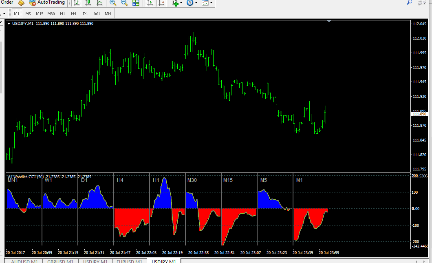432x263 pixels.
Task: Toggle the AutoTrading button
Action: (x=47, y=2)
